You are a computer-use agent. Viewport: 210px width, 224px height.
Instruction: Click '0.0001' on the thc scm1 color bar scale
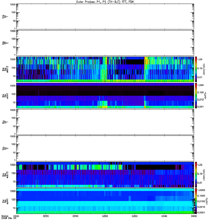coord(201,213)
